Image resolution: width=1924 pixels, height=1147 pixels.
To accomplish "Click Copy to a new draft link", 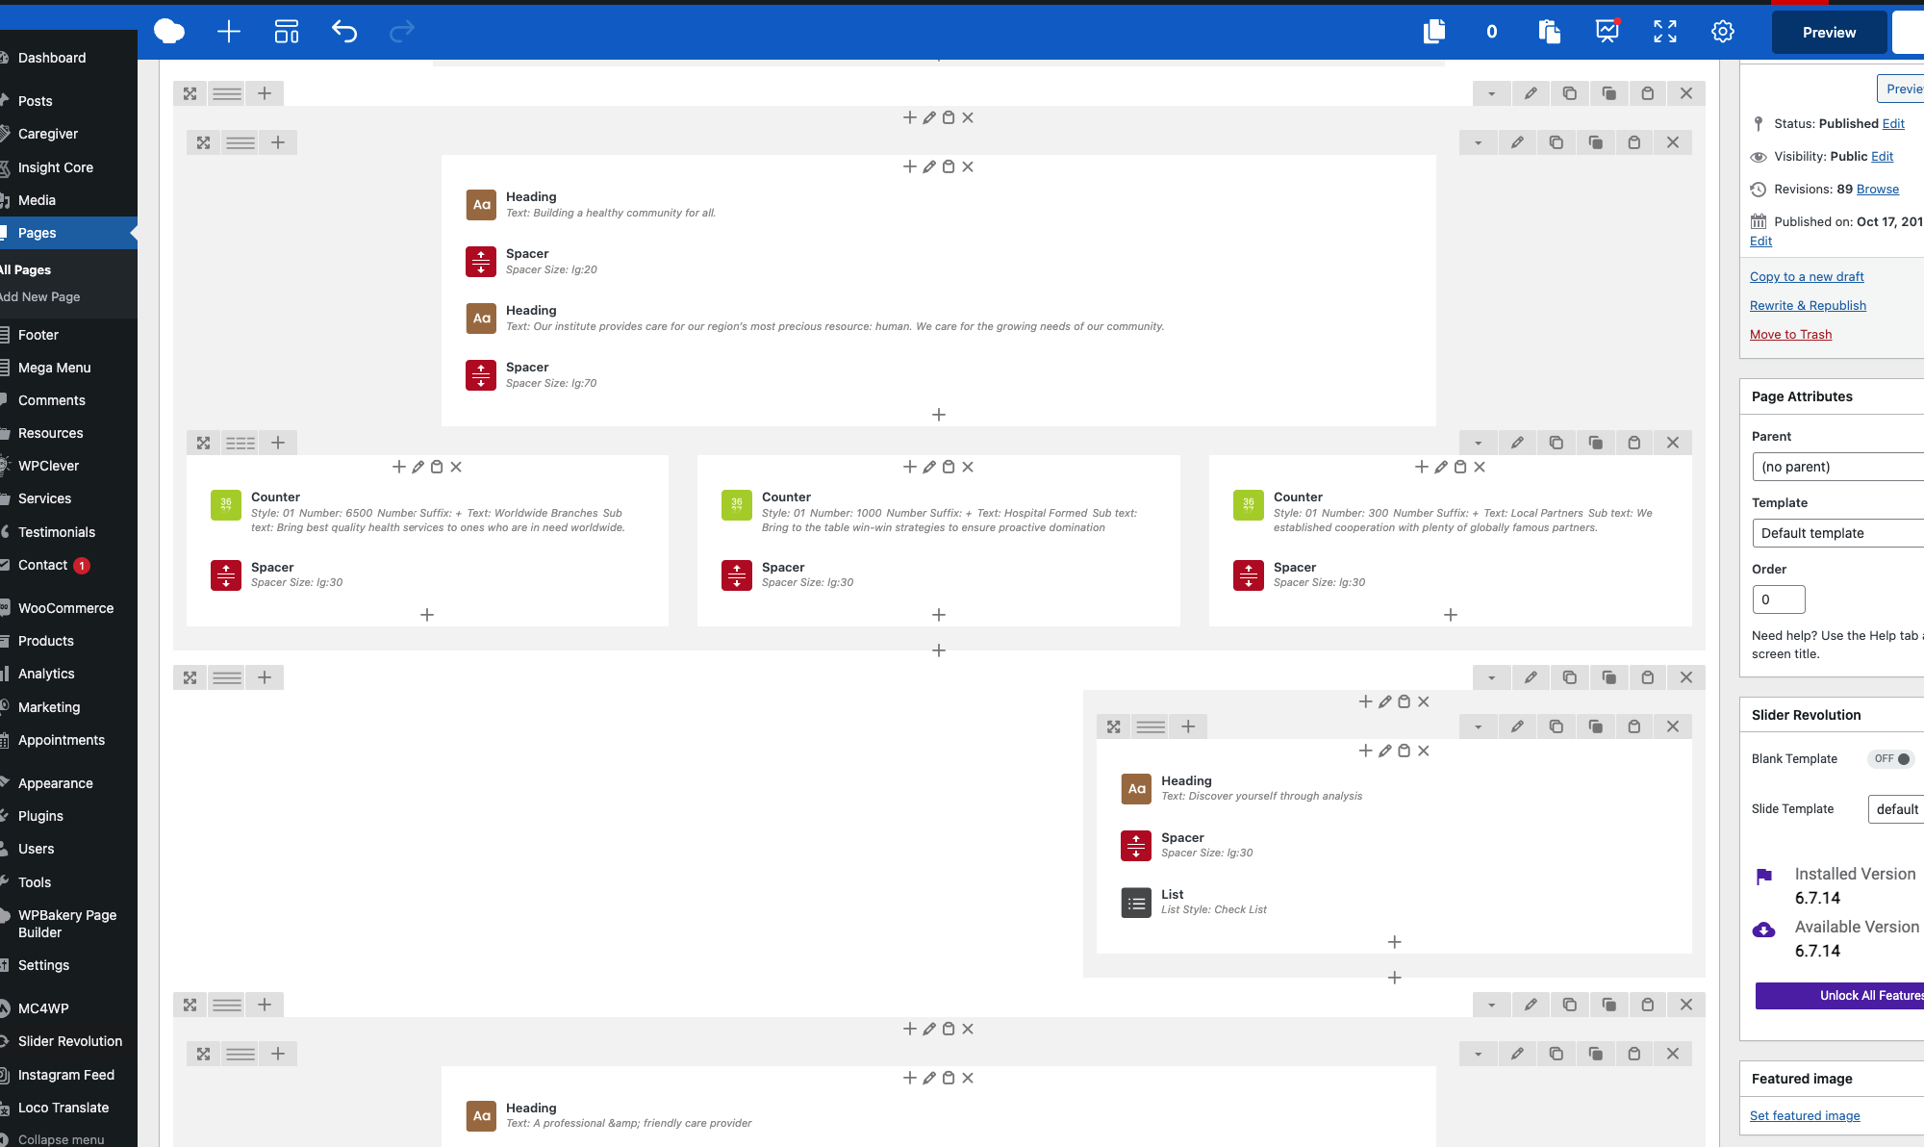I will click(1807, 276).
